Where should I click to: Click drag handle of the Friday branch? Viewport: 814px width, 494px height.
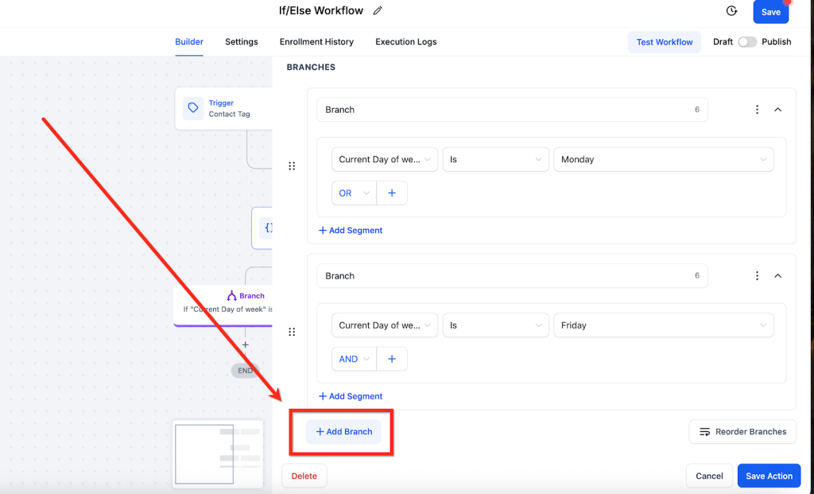292,332
